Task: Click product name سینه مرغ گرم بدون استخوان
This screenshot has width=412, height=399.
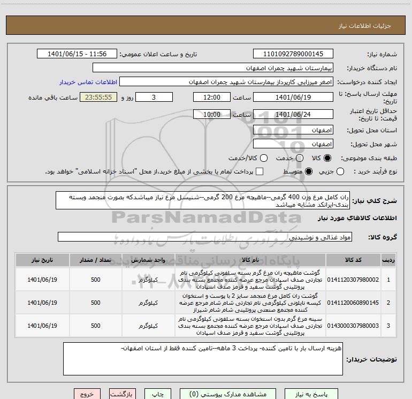Action: point(250,326)
